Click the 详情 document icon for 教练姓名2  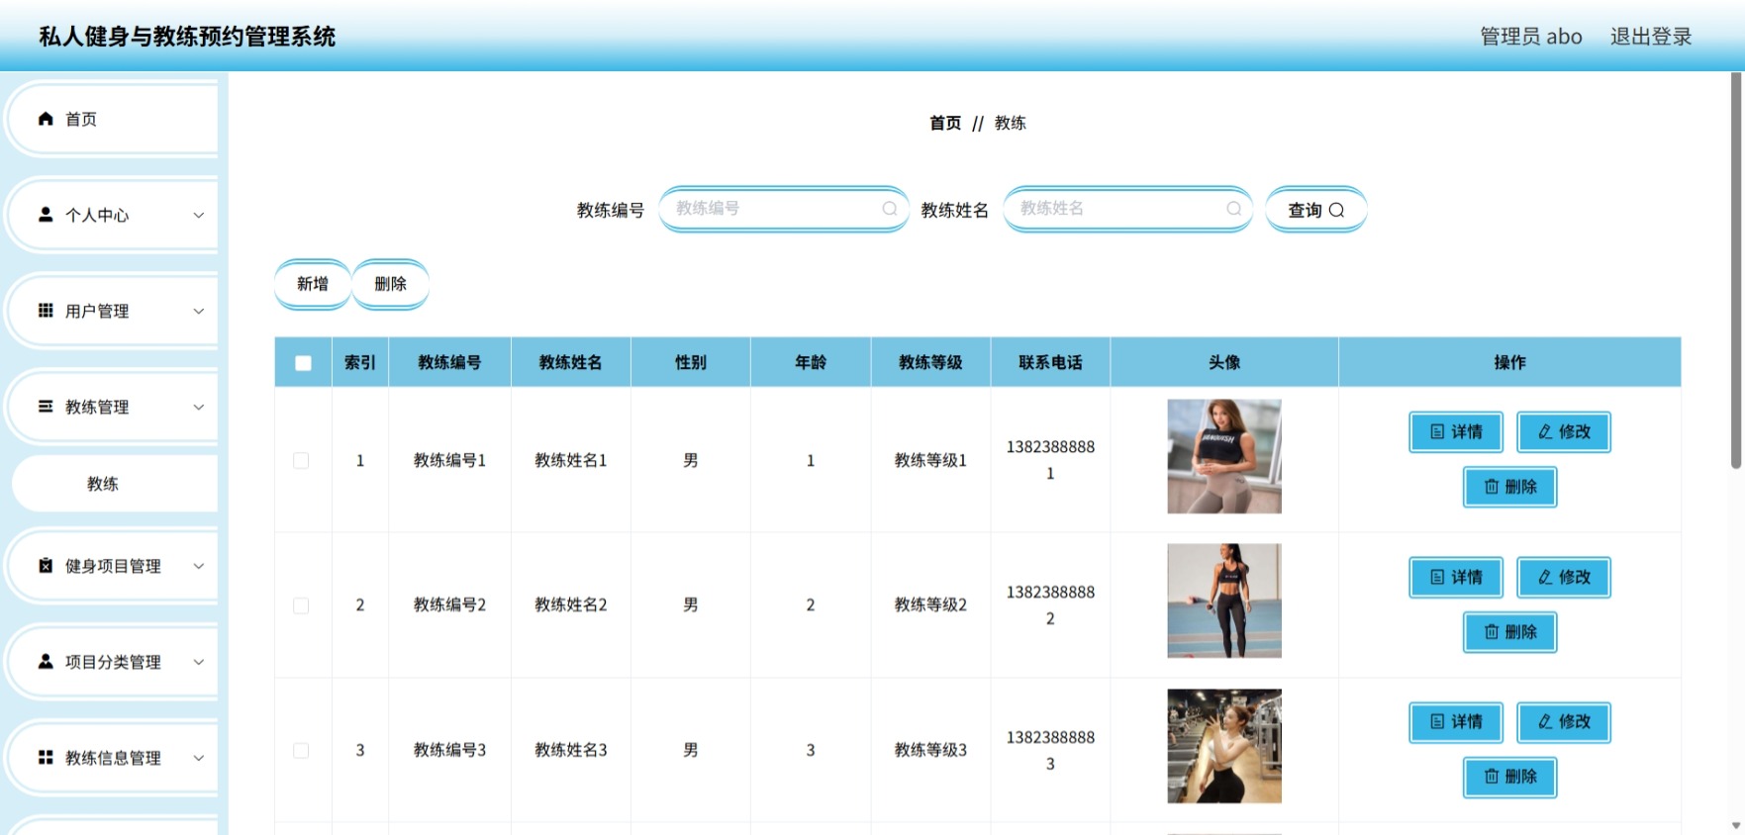(x=1437, y=577)
